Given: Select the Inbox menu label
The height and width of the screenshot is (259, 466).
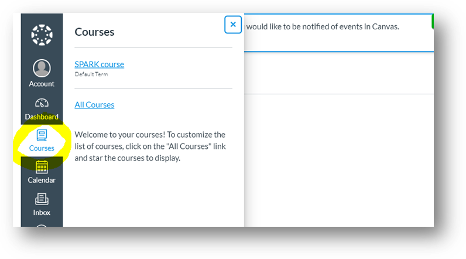Looking at the screenshot, I should [x=42, y=212].
